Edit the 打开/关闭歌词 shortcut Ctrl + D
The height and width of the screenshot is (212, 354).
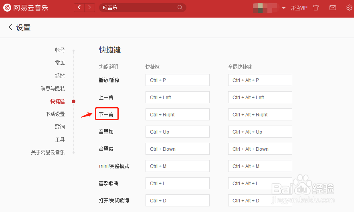(178, 200)
